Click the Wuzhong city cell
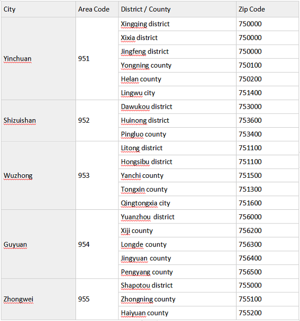Viewport: 300px width, 321px height. [18, 175]
